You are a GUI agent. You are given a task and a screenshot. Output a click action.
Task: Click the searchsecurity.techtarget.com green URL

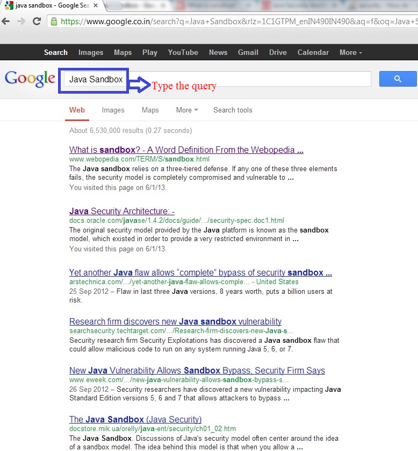(181, 331)
